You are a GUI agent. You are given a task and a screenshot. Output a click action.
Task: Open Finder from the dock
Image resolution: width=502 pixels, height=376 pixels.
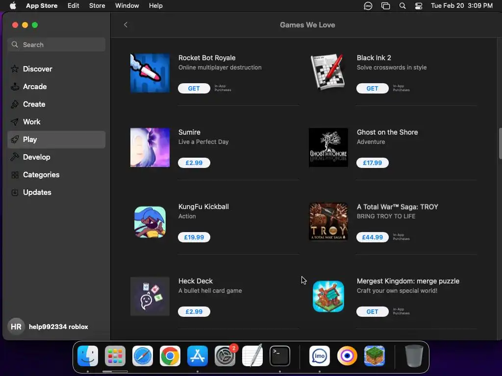(88, 356)
